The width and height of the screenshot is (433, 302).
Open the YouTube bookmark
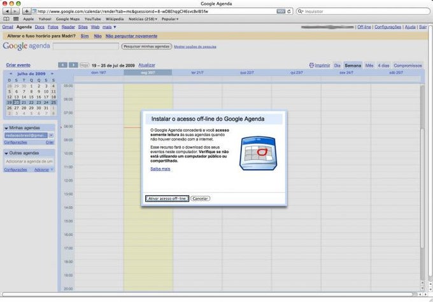(x=92, y=19)
